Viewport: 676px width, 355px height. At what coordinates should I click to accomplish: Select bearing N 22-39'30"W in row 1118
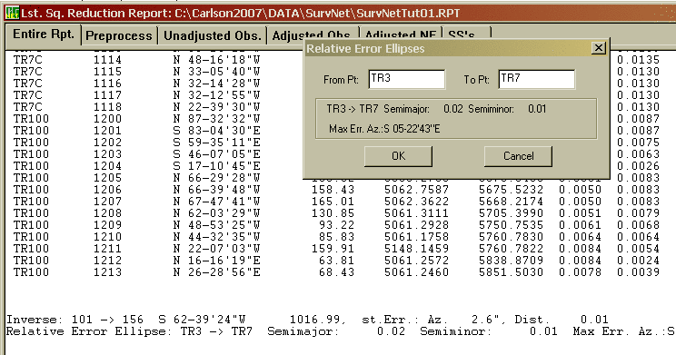[x=217, y=107]
